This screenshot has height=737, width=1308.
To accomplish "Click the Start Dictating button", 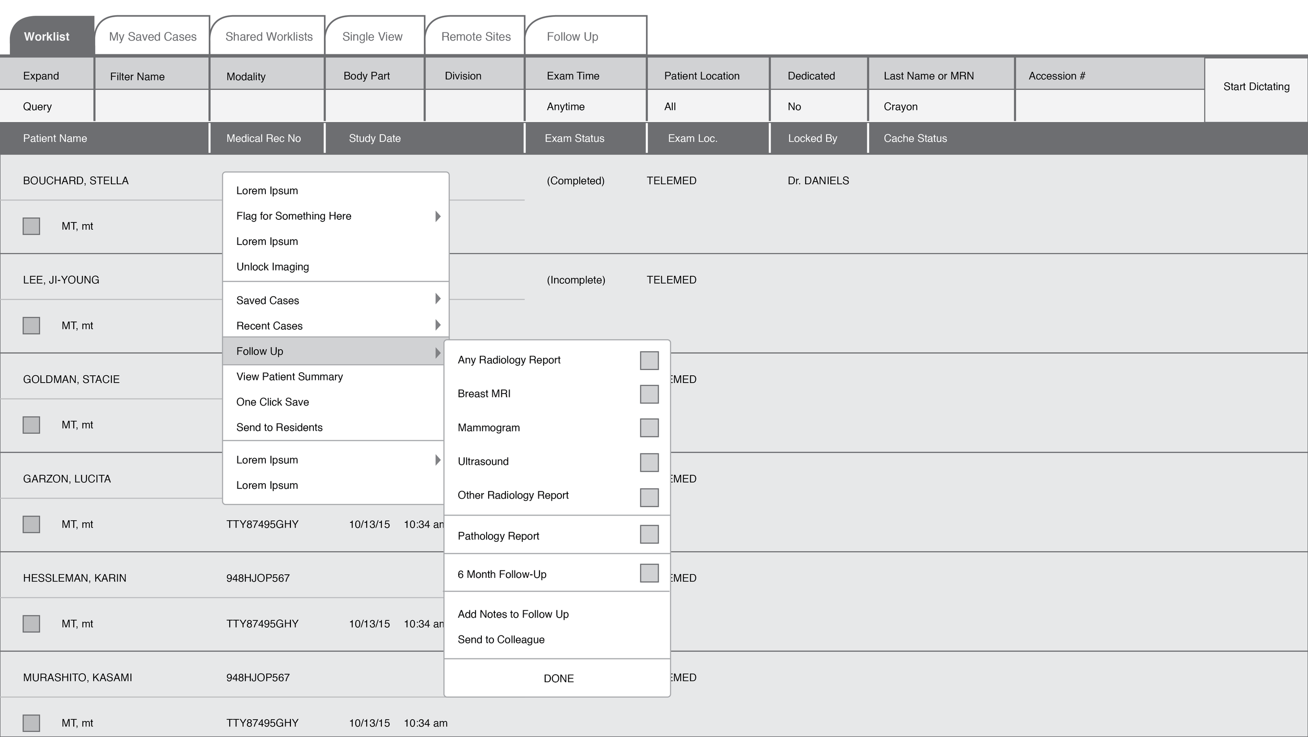I will tap(1256, 90).
